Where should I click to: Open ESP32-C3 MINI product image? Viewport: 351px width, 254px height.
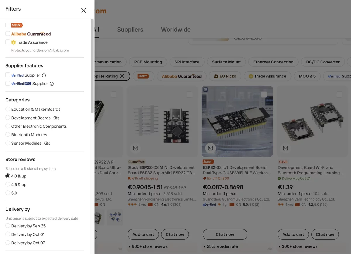tap(162, 121)
